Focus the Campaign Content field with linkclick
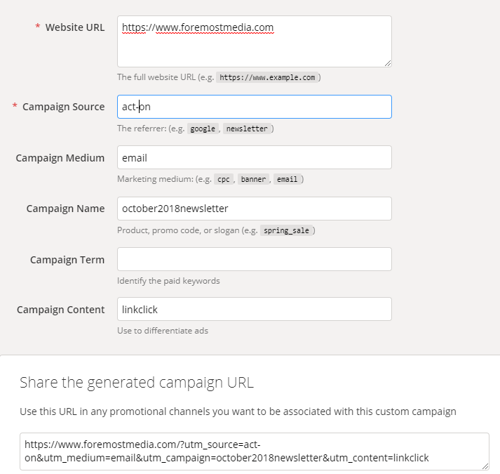 coord(254,309)
